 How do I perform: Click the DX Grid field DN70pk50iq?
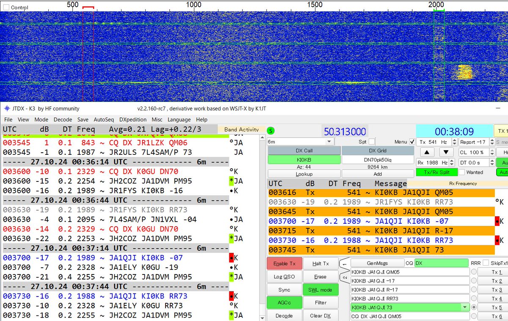pyautogui.click(x=378, y=160)
